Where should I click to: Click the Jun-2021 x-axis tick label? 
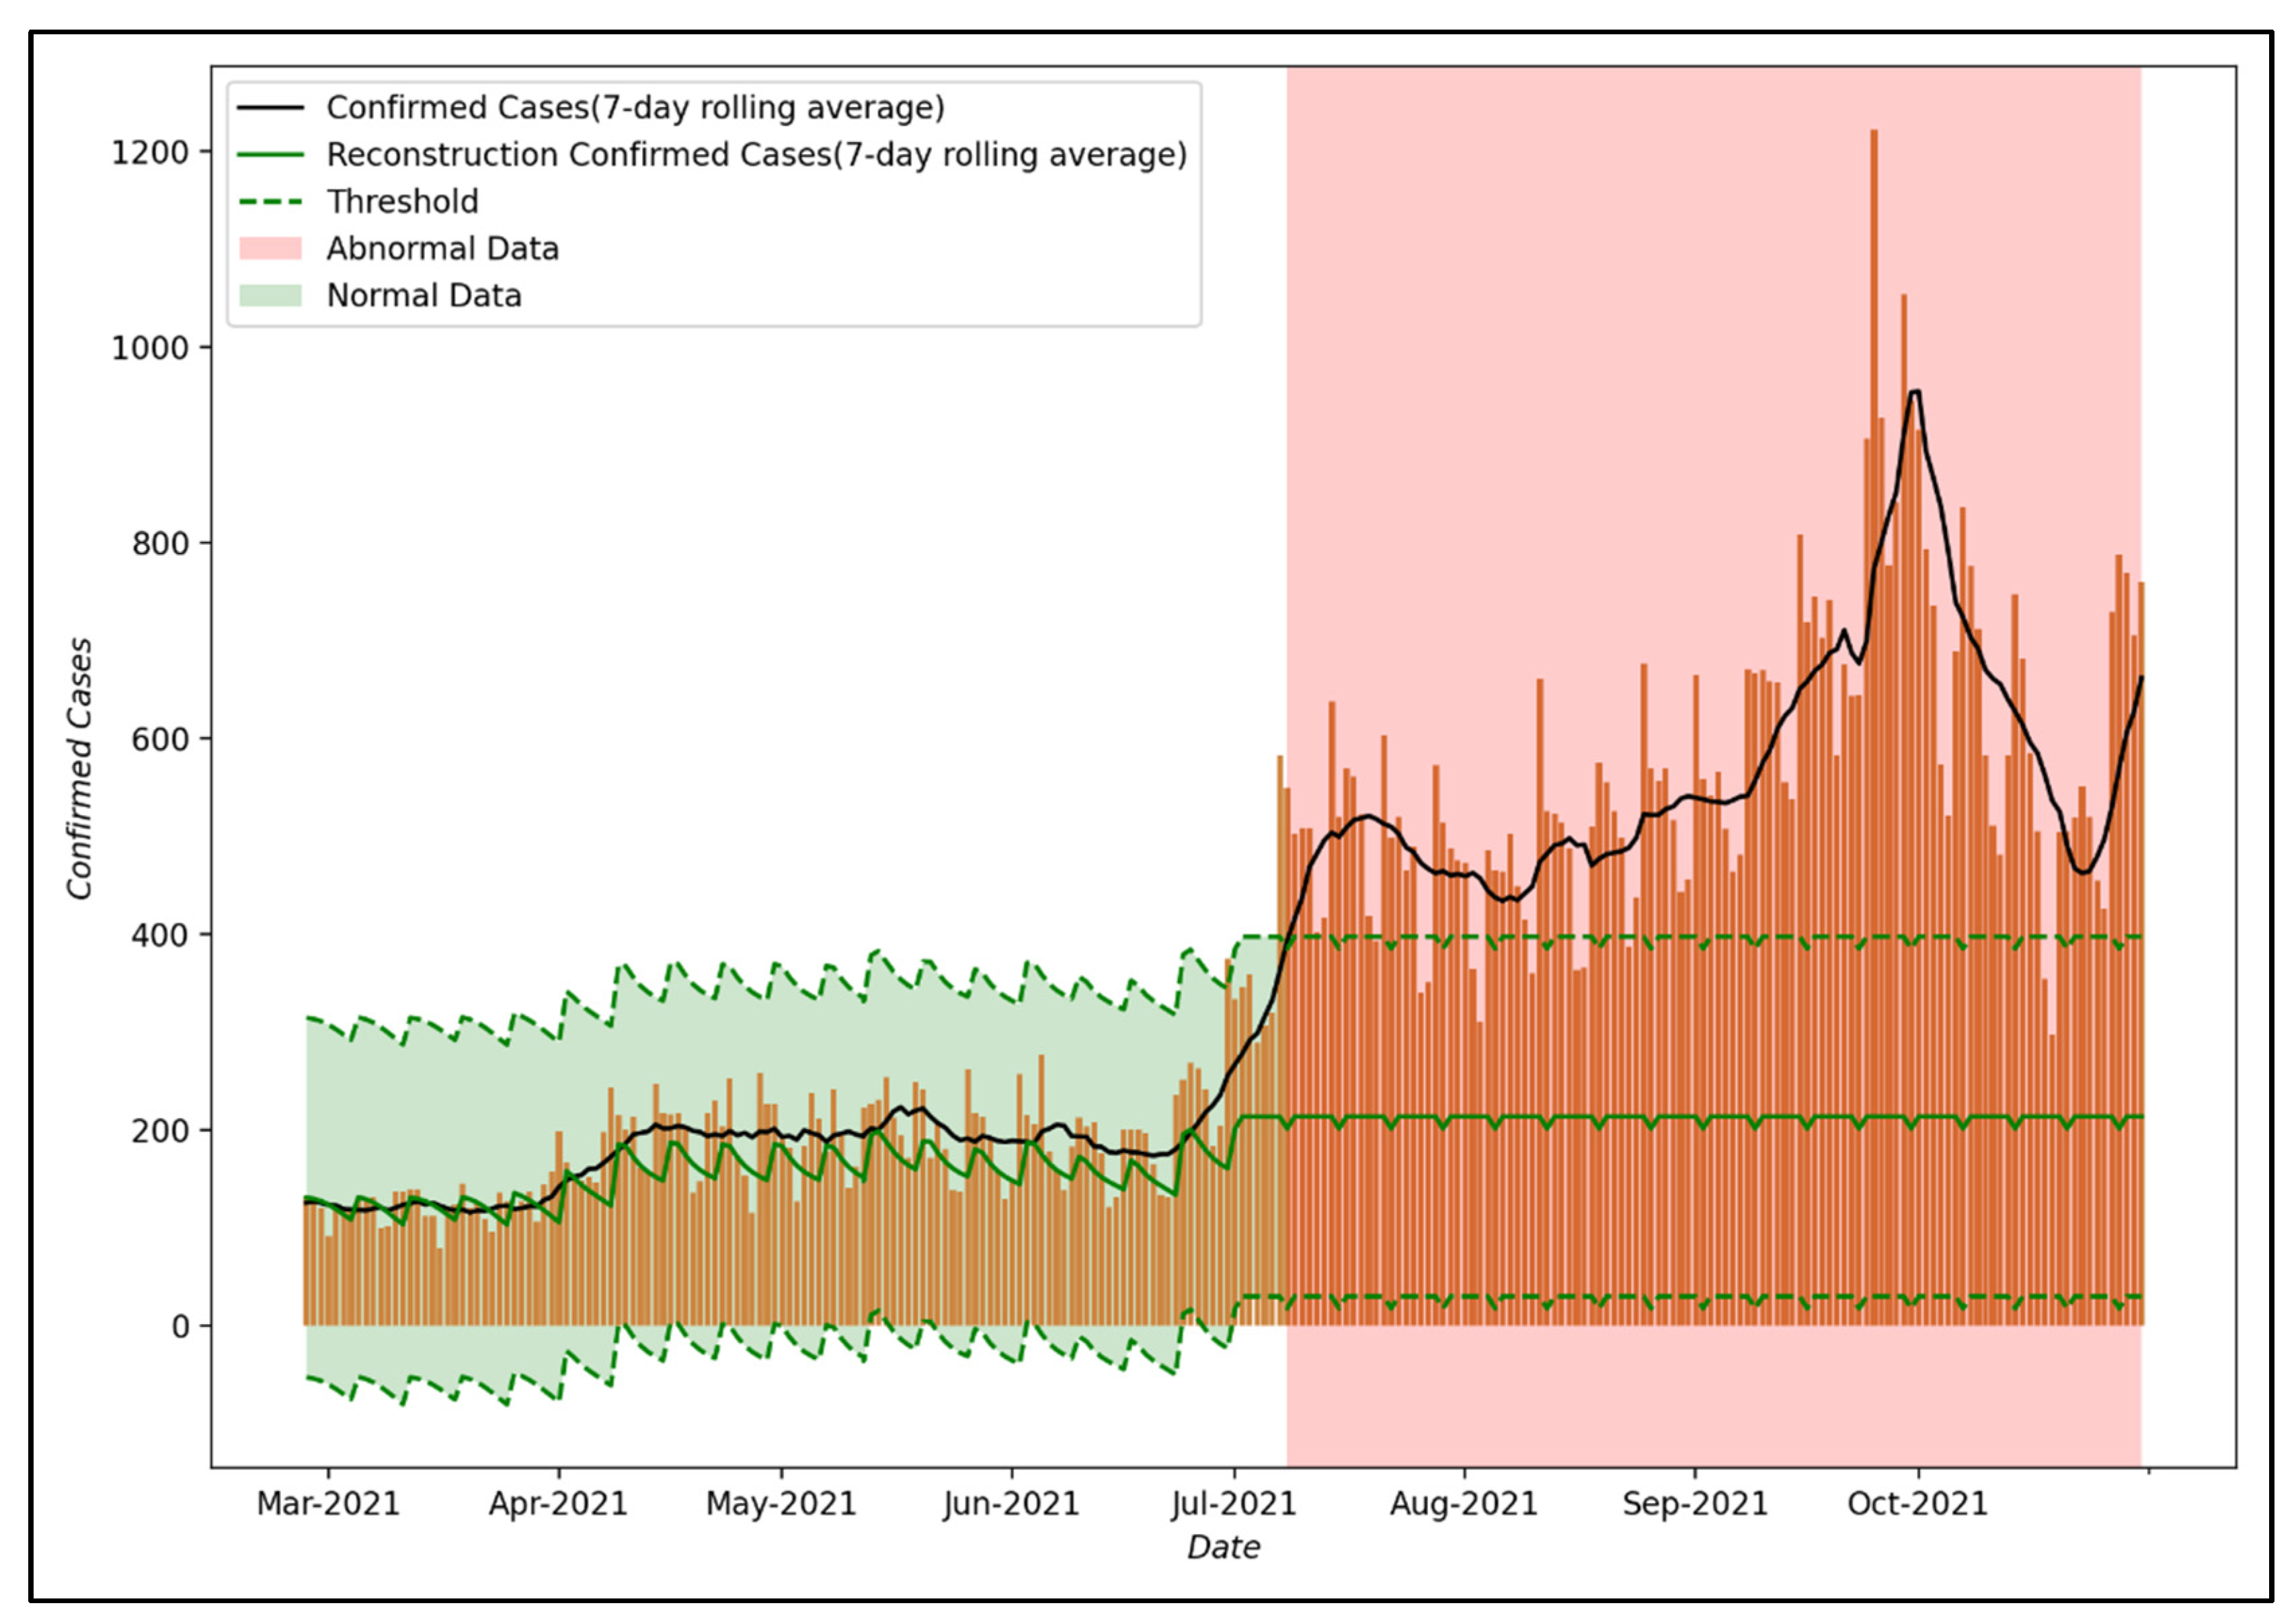(x=1011, y=1503)
